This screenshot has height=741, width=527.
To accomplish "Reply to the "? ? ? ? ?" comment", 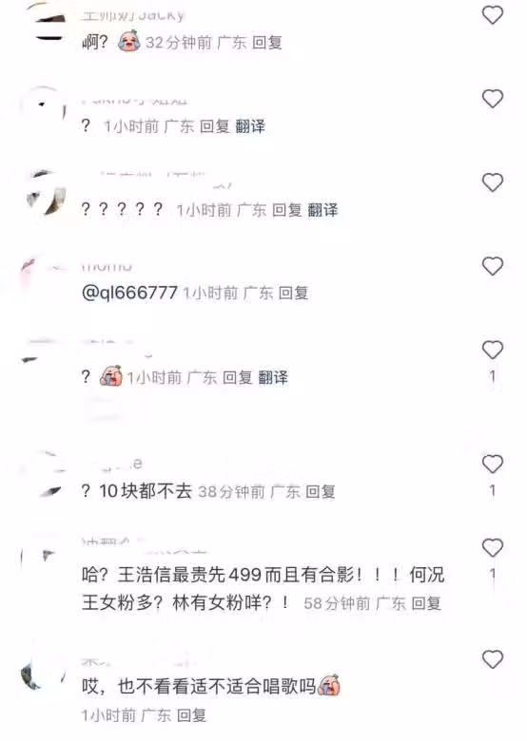I will 286,210.
